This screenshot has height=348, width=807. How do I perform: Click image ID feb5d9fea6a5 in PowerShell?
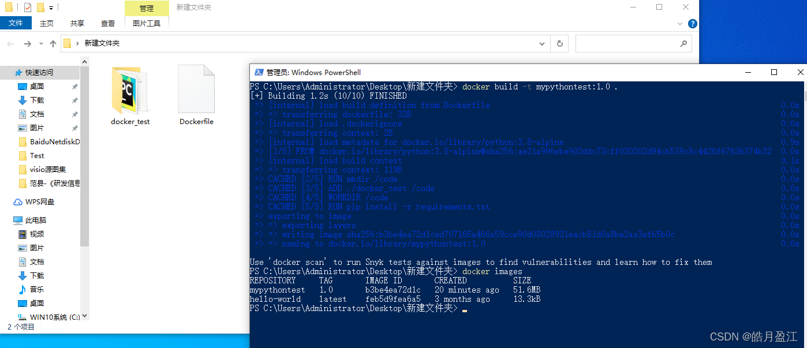tap(393, 299)
